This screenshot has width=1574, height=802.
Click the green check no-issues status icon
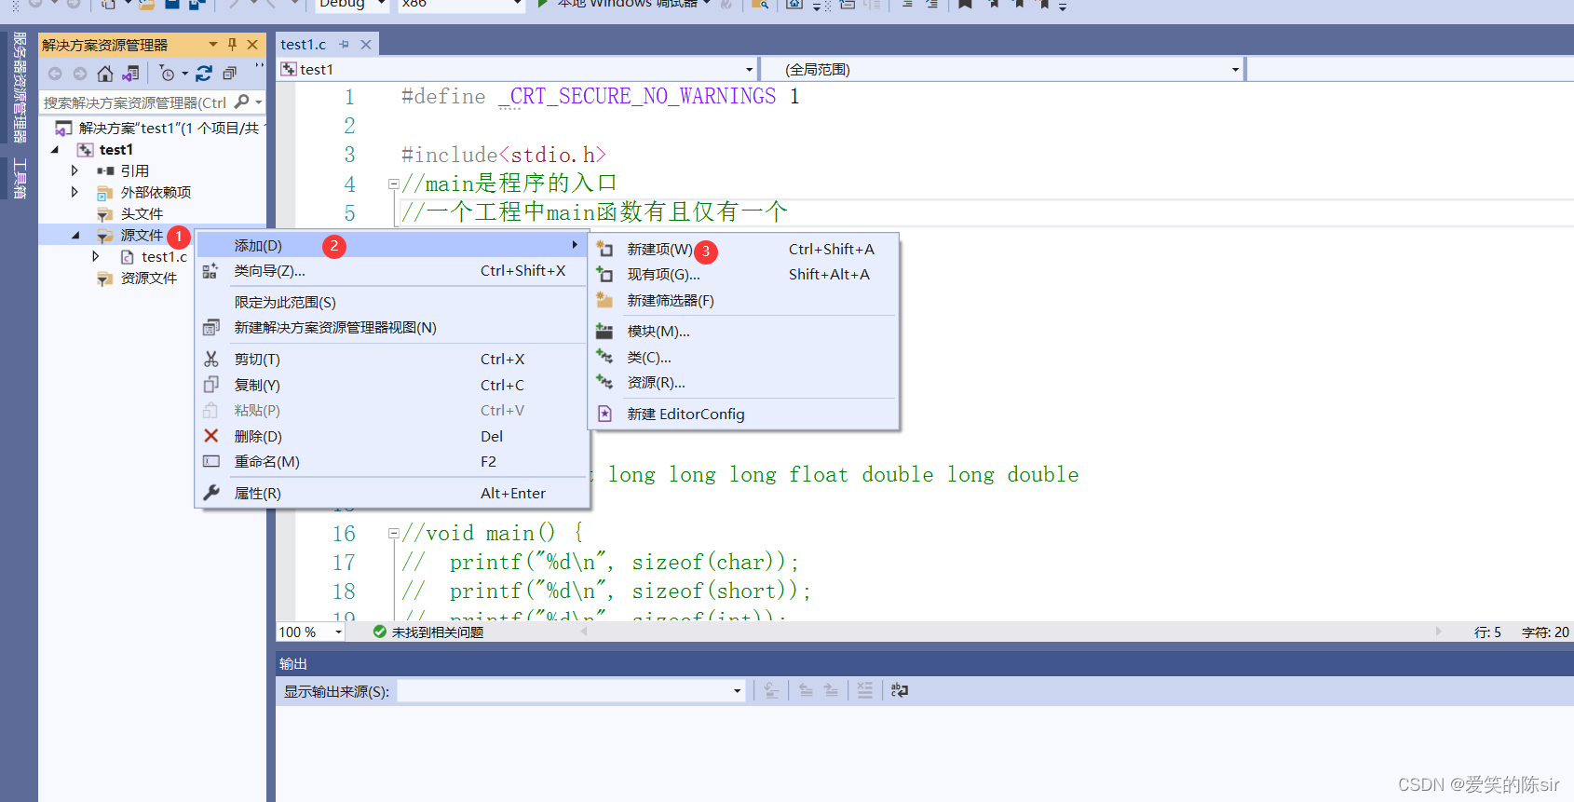pos(380,632)
